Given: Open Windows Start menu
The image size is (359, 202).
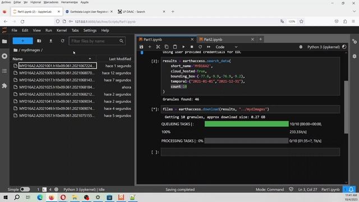Looking at the screenshot, I should [6, 197].
